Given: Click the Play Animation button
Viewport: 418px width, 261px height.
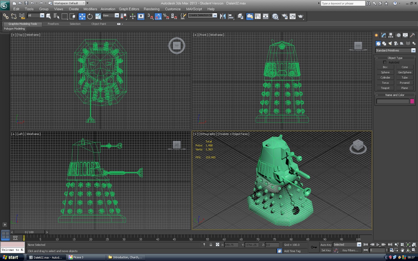Looking at the screenshot, I should click(x=378, y=245).
